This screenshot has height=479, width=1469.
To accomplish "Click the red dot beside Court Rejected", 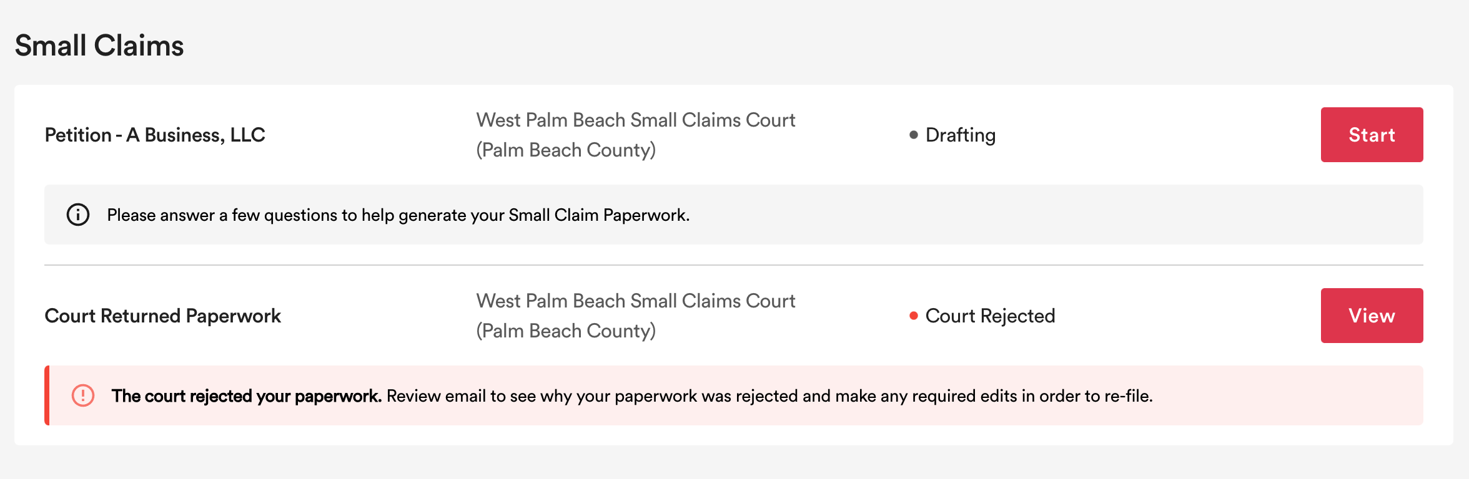I will 913,316.
